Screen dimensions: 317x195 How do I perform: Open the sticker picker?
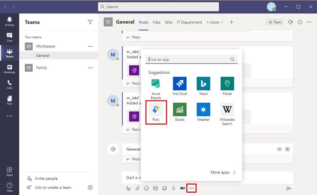pyautogui.click(x=165, y=188)
